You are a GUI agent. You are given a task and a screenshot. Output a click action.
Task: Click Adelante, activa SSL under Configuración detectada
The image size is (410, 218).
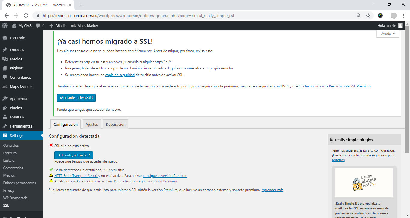[x=74, y=155]
